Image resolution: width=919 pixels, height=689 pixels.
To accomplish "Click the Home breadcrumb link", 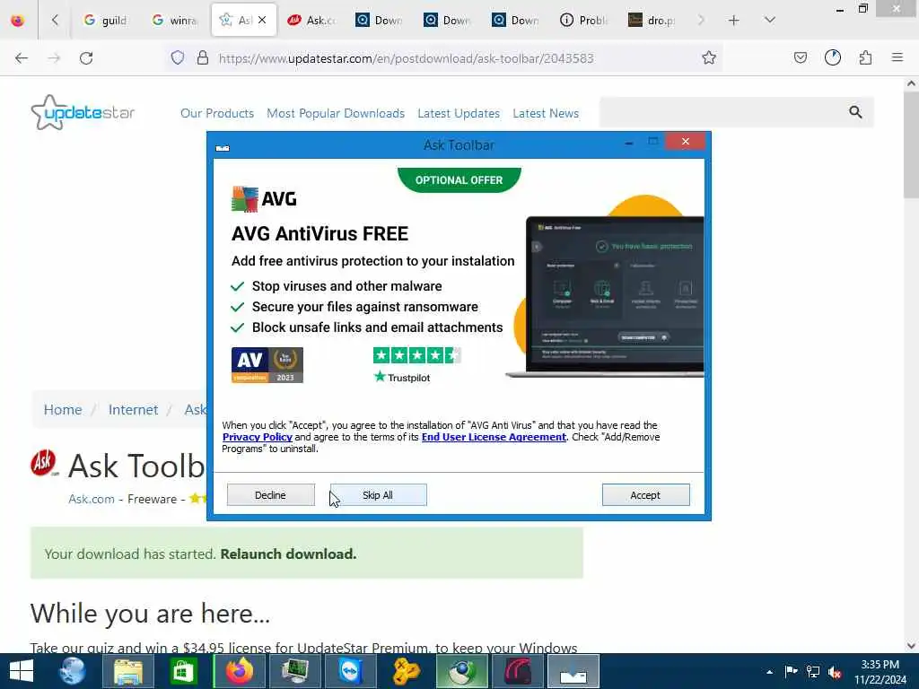I will click(x=63, y=409).
